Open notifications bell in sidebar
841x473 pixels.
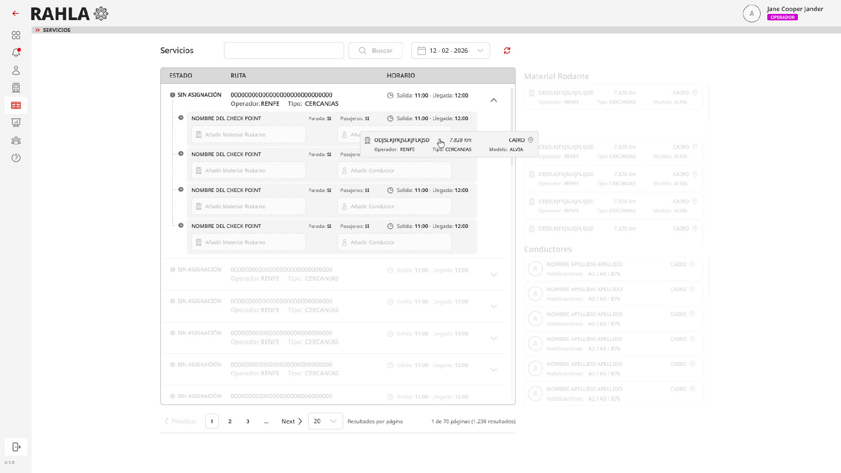(16, 53)
